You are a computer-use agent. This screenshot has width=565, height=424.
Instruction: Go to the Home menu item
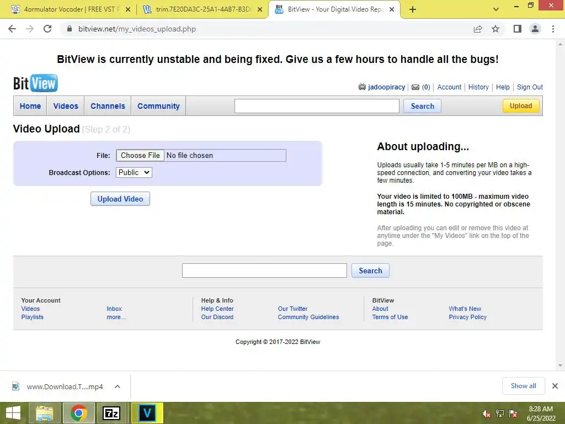30,106
